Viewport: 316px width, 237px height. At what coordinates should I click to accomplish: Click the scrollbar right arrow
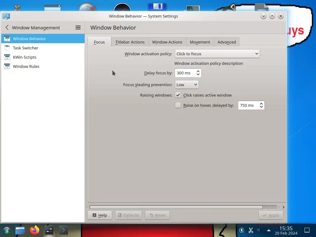coord(284,207)
